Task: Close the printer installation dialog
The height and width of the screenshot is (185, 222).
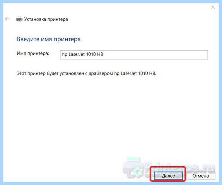Action: 213,7
